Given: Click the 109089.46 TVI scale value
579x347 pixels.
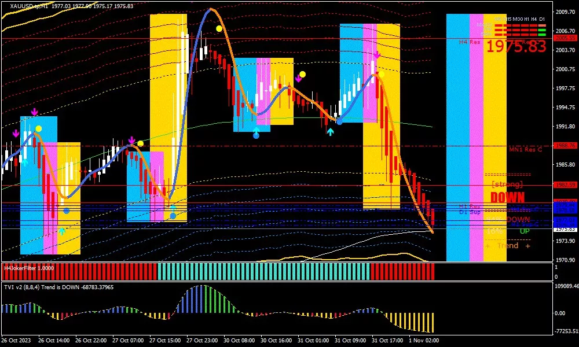Looking at the screenshot, I should click(566, 286).
